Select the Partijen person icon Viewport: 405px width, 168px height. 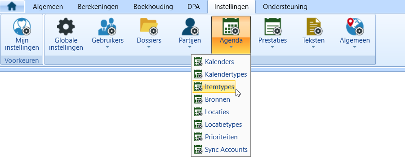pos(190,27)
